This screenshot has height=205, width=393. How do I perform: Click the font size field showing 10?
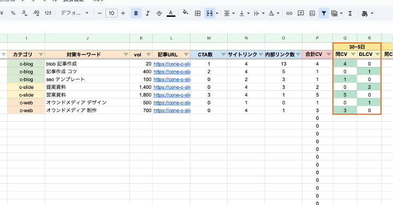click(111, 13)
